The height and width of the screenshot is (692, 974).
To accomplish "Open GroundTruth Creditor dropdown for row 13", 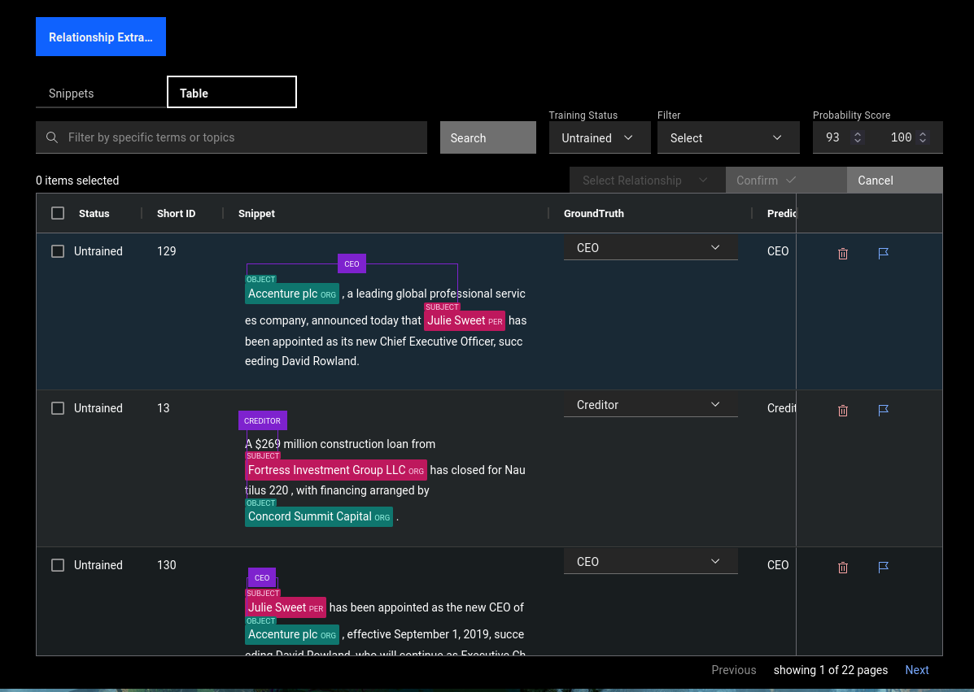I will tap(649, 405).
